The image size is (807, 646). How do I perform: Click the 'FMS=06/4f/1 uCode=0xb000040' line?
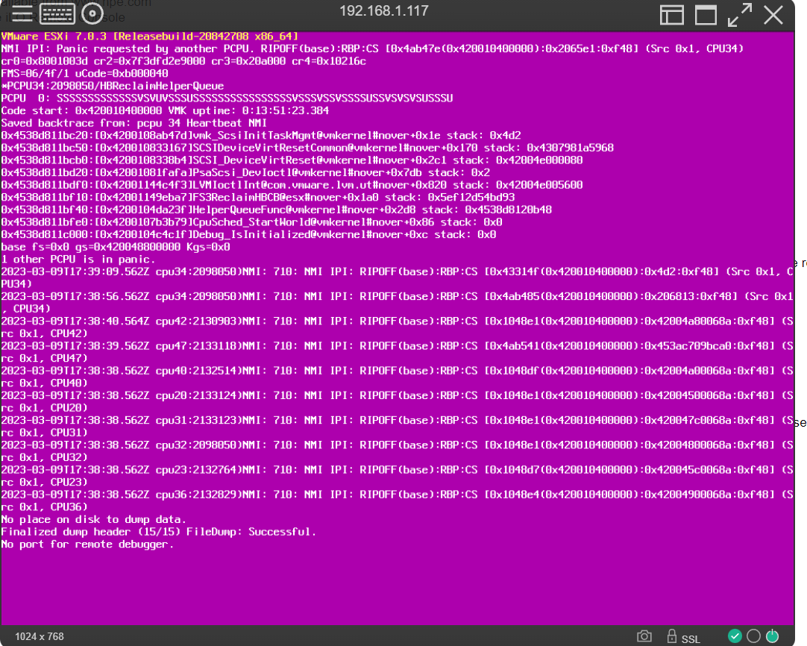pos(84,74)
